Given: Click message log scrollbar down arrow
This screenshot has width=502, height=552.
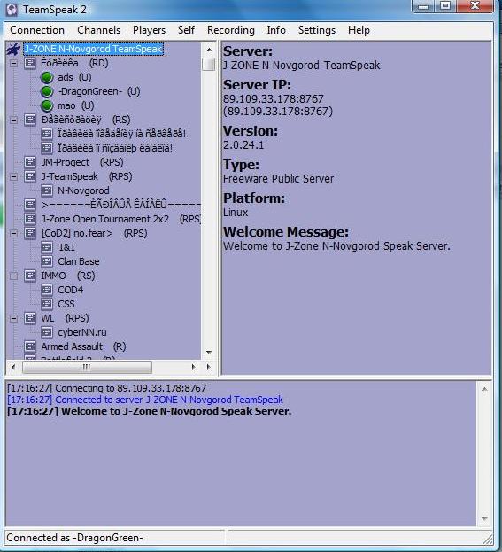Looking at the screenshot, I should [x=484, y=519].
